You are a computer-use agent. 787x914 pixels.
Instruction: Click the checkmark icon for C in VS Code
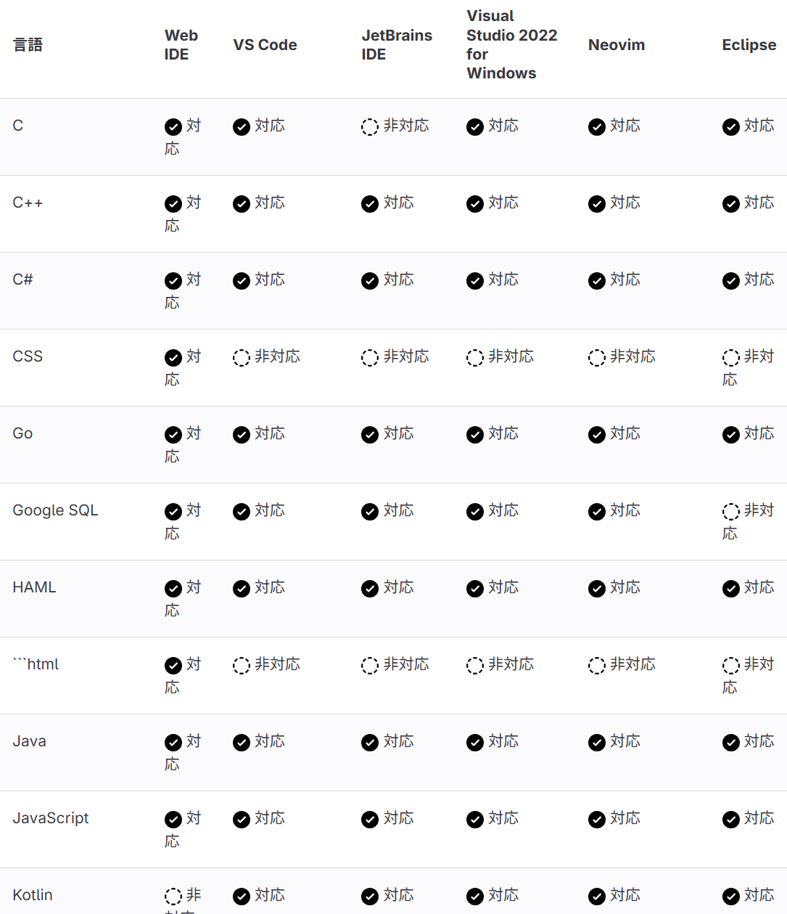click(x=242, y=127)
